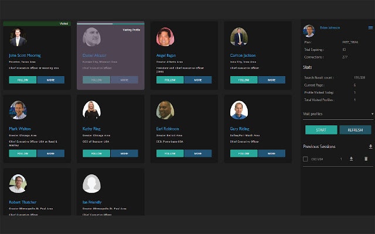Open MORE on Mark Walton card
This screenshot has width=375, height=234.
(51, 153)
